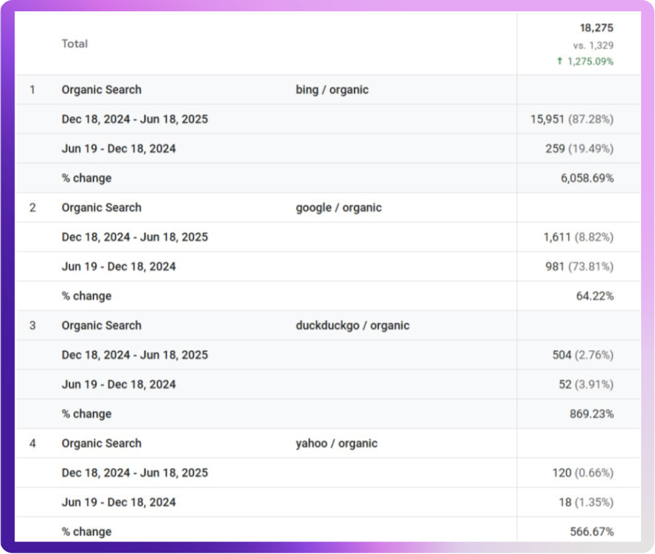Click the green 1,275.09% increase figure
The width and height of the screenshot is (655, 554).
coord(590,61)
